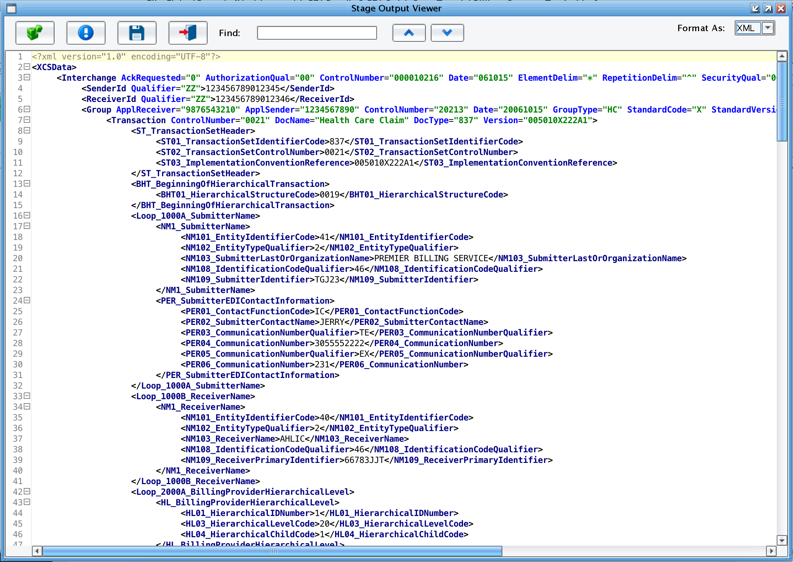793x562 pixels.
Task: Collapse HL_BillingProviderHierarchicalLevel on line 43
Action: (27, 502)
